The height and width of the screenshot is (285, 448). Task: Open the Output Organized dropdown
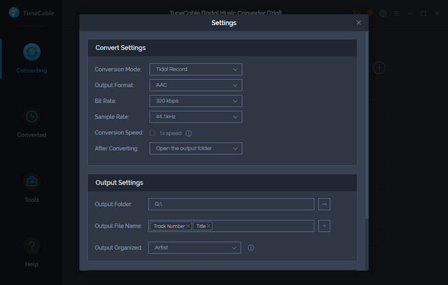195,248
